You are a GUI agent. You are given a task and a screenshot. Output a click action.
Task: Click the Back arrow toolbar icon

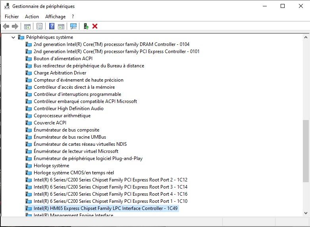(6, 26)
